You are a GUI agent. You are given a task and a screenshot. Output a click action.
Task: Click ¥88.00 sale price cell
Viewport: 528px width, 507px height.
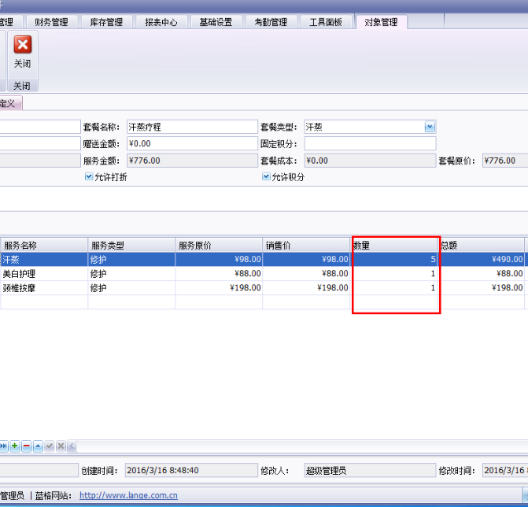pyautogui.click(x=306, y=273)
